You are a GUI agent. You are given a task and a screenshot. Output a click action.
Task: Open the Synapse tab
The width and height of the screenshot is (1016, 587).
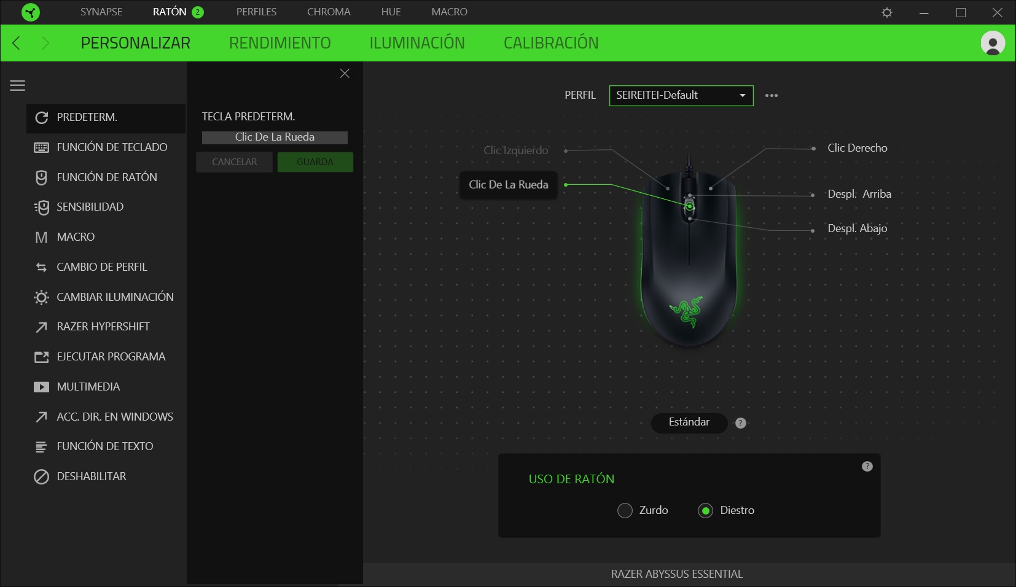(101, 12)
